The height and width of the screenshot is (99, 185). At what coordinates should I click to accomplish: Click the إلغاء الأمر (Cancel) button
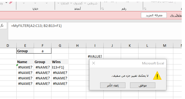pos(113,85)
